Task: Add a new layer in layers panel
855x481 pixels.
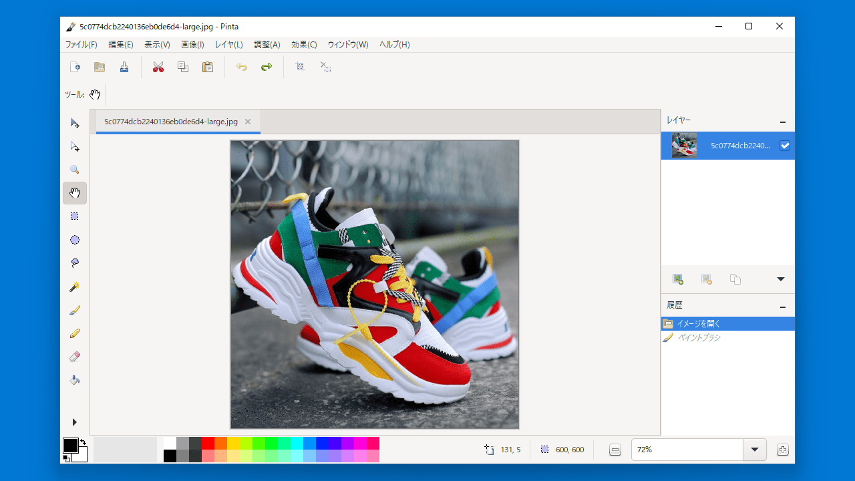Action: (678, 279)
